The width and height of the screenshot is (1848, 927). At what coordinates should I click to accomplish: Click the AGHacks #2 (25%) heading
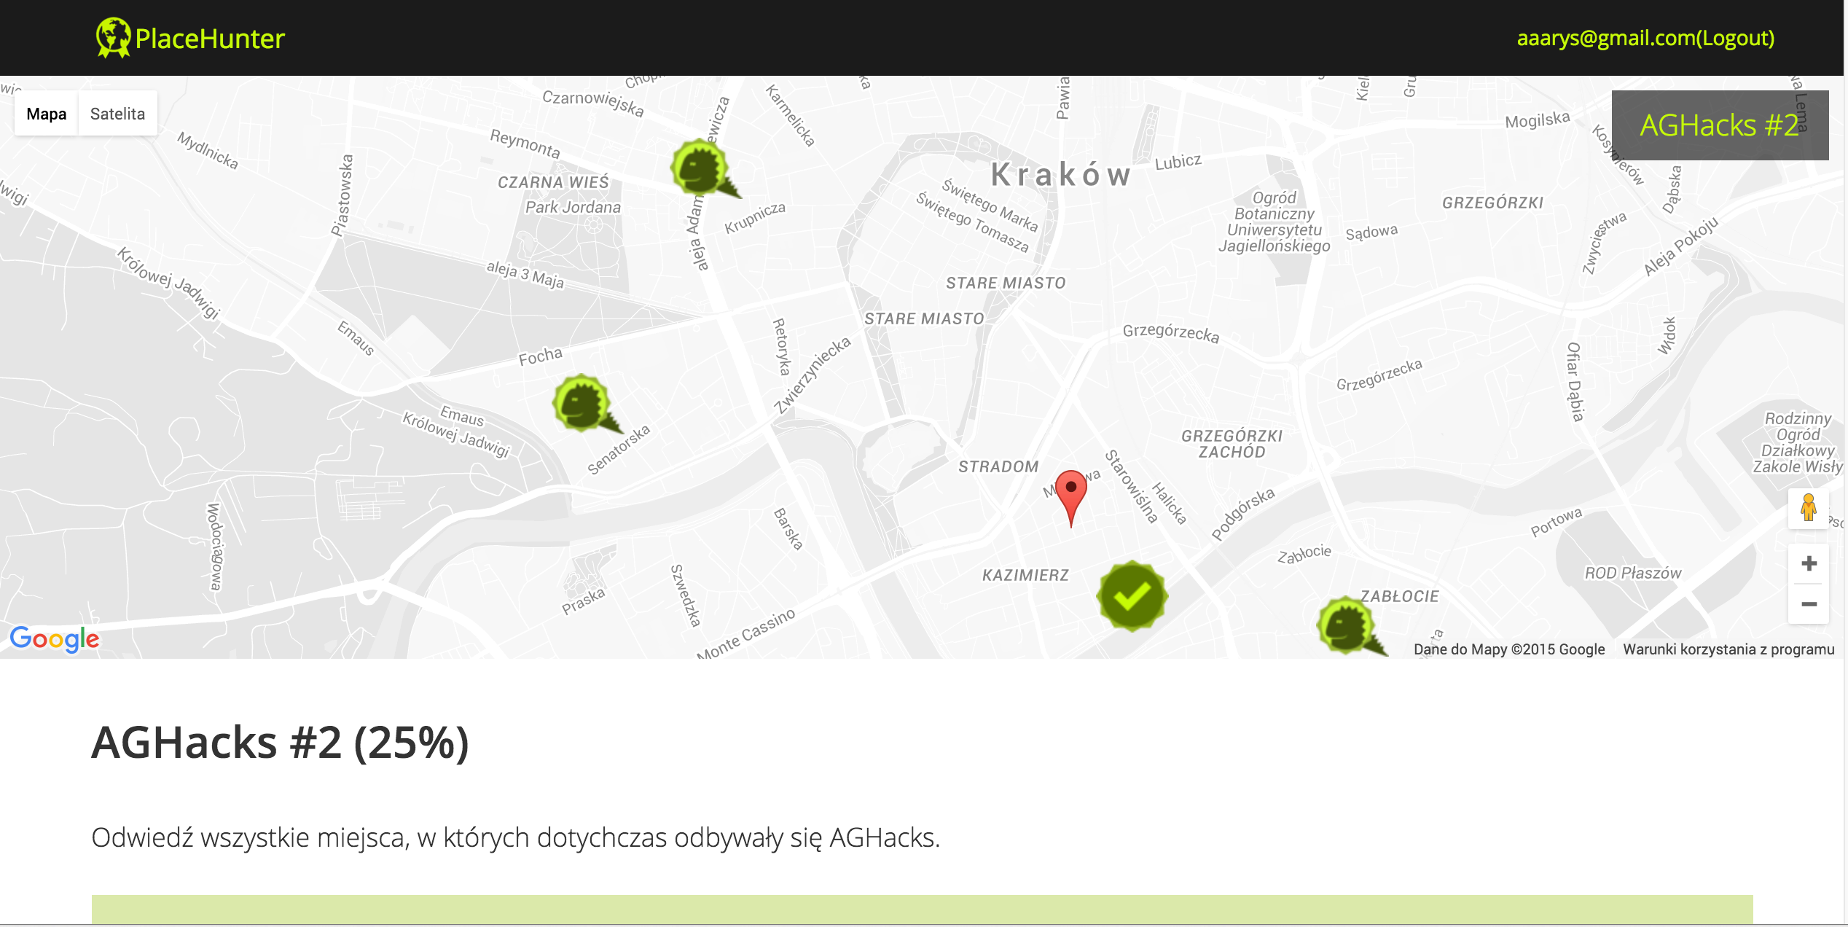(x=280, y=743)
